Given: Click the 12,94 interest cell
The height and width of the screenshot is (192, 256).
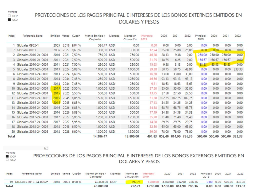Looking at the screenshot, I should click(x=153, y=50).
